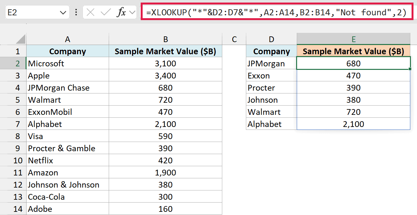This screenshot has height=215, width=417.
Task: Click D1 'Company' header cell
Action: pyautogui.click(x=271, y=51)
